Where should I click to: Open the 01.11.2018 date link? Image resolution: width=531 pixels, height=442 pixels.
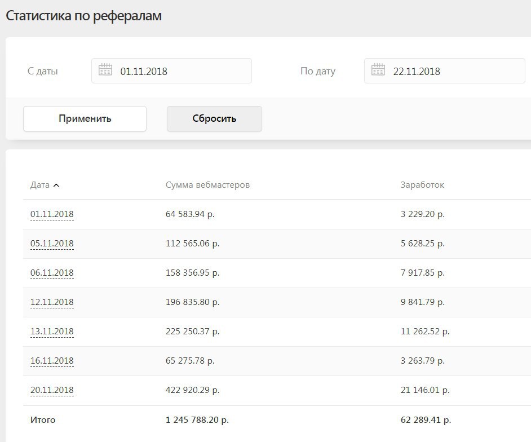52,214
